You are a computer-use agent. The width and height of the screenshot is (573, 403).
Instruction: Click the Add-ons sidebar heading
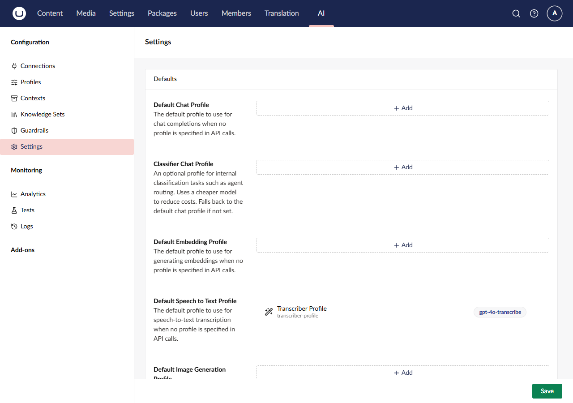click(22, 250)
